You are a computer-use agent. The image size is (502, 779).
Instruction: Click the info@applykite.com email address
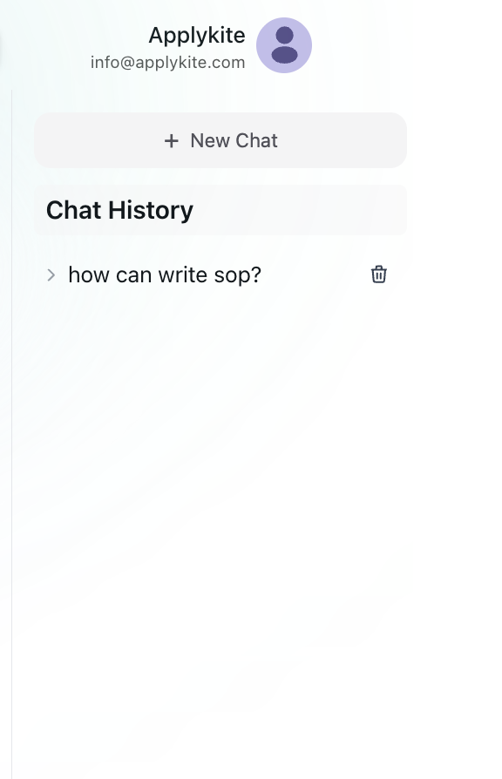(168, 63)
